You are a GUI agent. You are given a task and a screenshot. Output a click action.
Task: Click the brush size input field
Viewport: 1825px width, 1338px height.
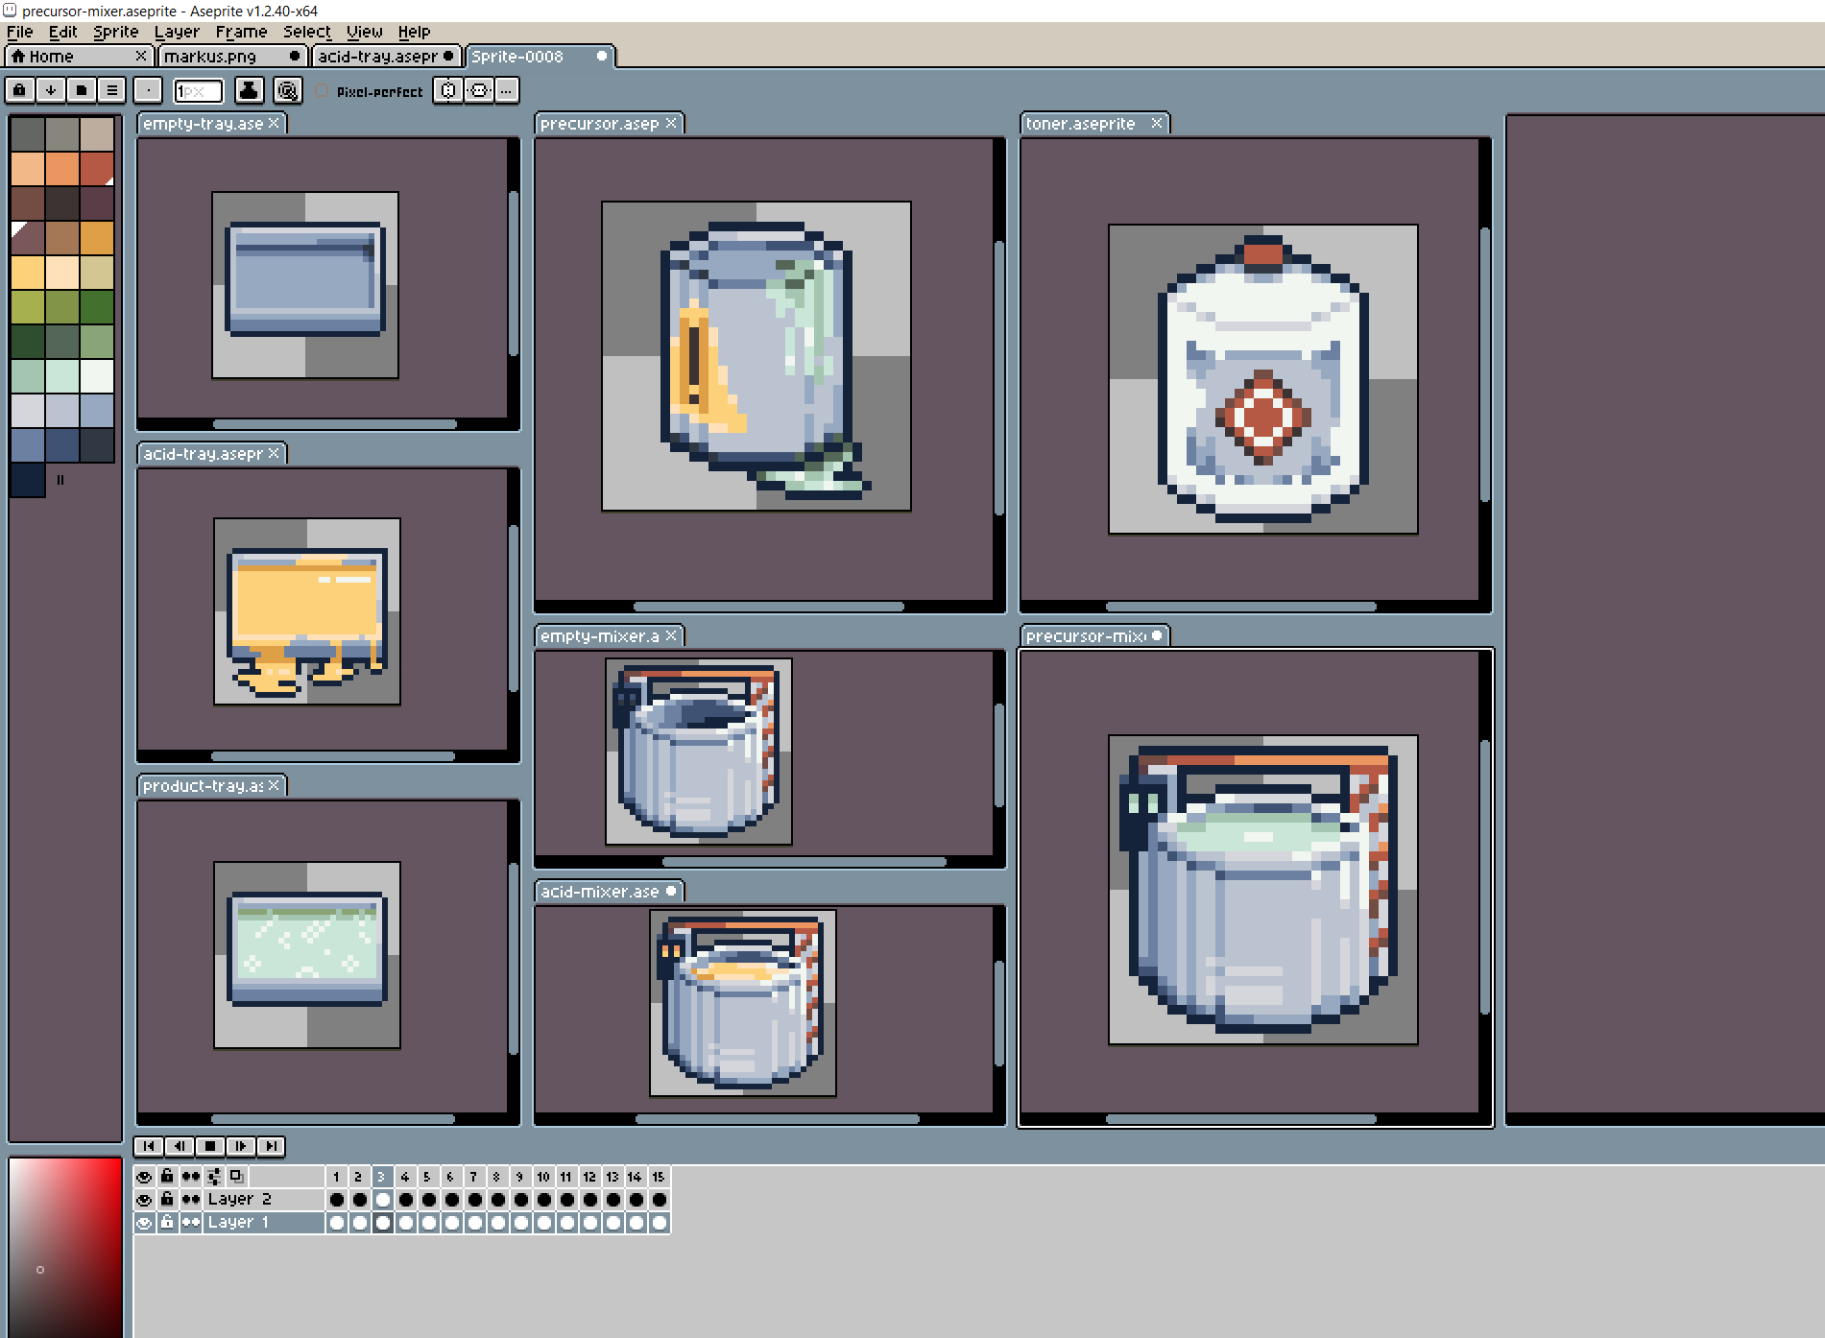point(198,90)
